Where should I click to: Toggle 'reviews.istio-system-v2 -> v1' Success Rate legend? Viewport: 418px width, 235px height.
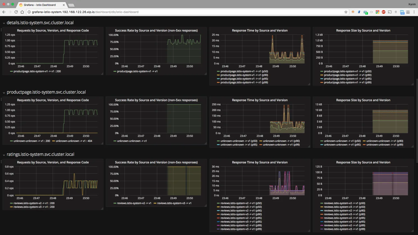coord(134,203)
